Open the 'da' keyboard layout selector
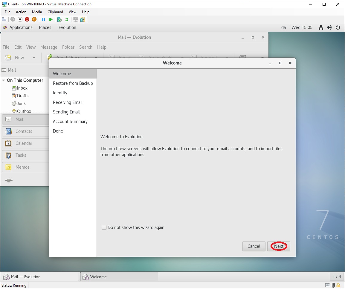345x289 pixels. pyautogui.click(x=283, y=27)
